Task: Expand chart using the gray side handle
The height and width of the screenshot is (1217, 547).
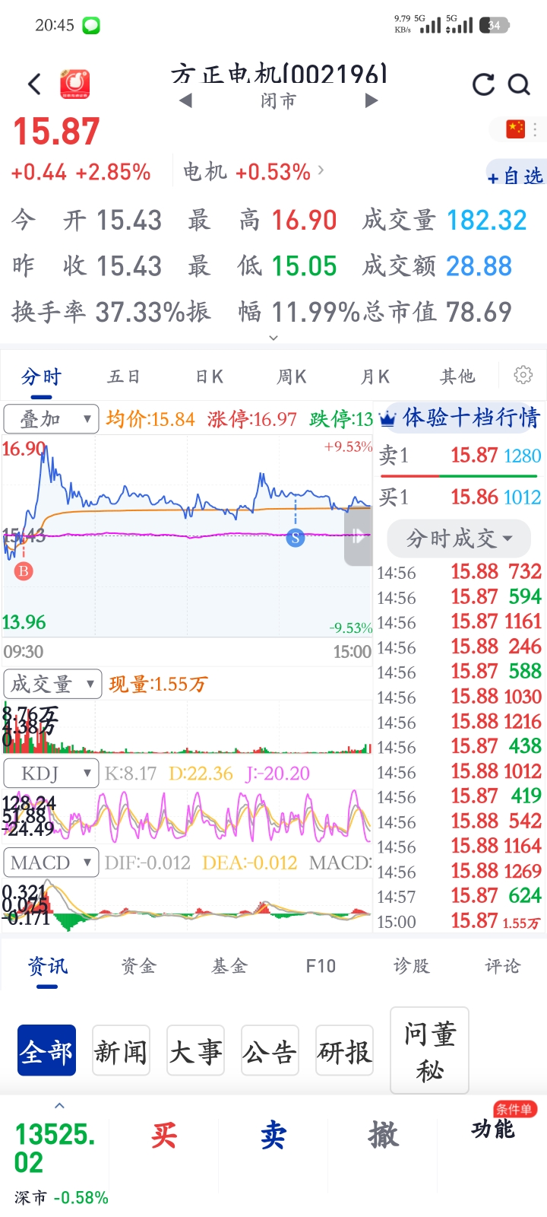Action: (x=359, y=537)
